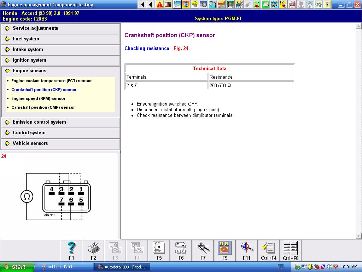Click the tray volume speaker icon
The image size is (362, 272).
[329, 267]
